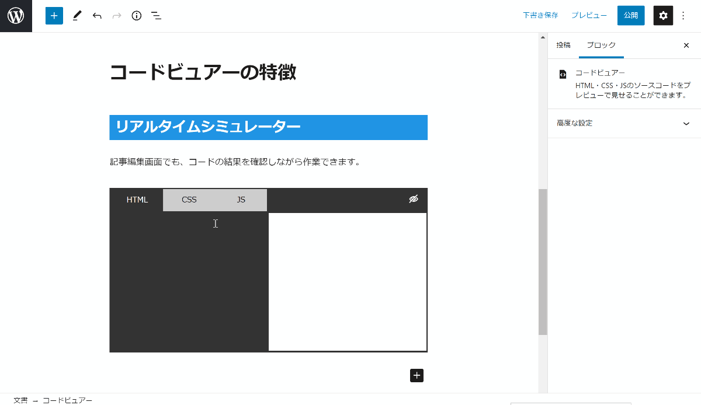Select the ブロック sidebar tab
The height and width of the screenshot is (405, 701).
[x=601, y=45]
